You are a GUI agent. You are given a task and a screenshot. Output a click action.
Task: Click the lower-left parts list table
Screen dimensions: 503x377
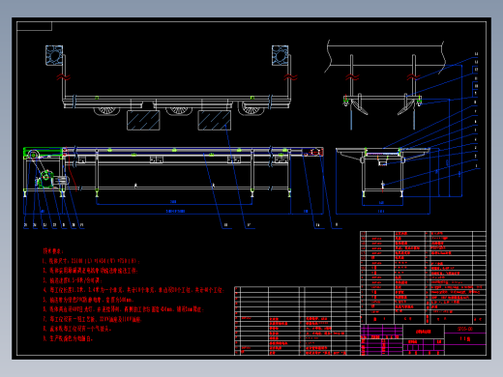click(297, 321)
